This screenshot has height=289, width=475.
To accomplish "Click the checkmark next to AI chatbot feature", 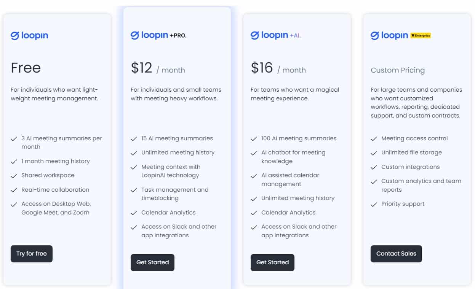I will point(254,152).
